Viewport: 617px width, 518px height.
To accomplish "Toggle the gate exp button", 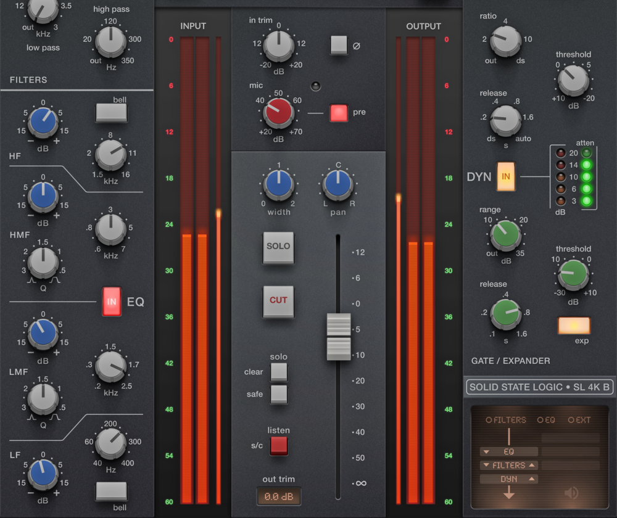I will pos(574,326).
